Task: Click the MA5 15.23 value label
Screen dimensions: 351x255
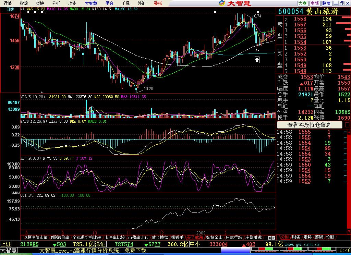Action: 36,9
